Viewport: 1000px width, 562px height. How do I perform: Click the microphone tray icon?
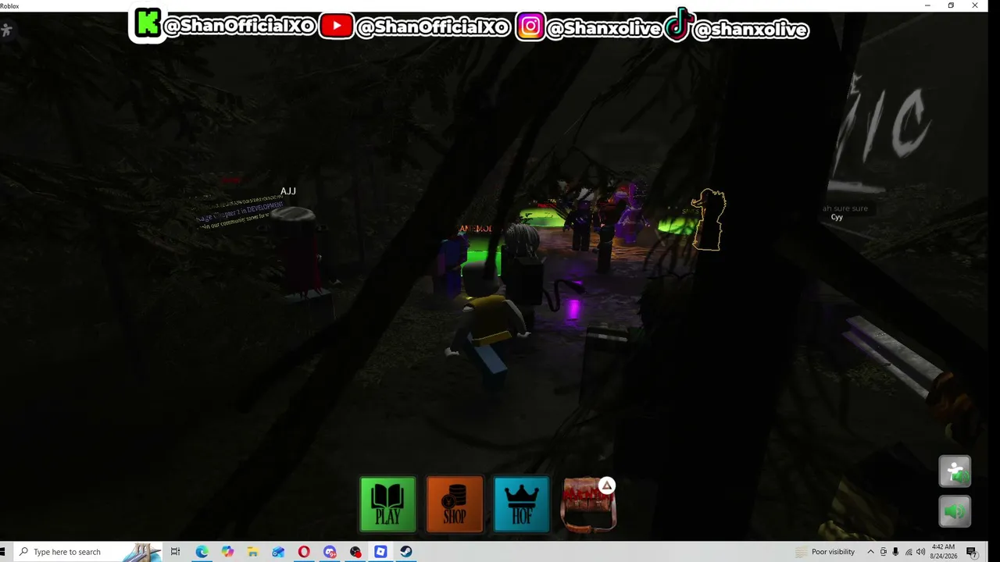pos(895,552)
